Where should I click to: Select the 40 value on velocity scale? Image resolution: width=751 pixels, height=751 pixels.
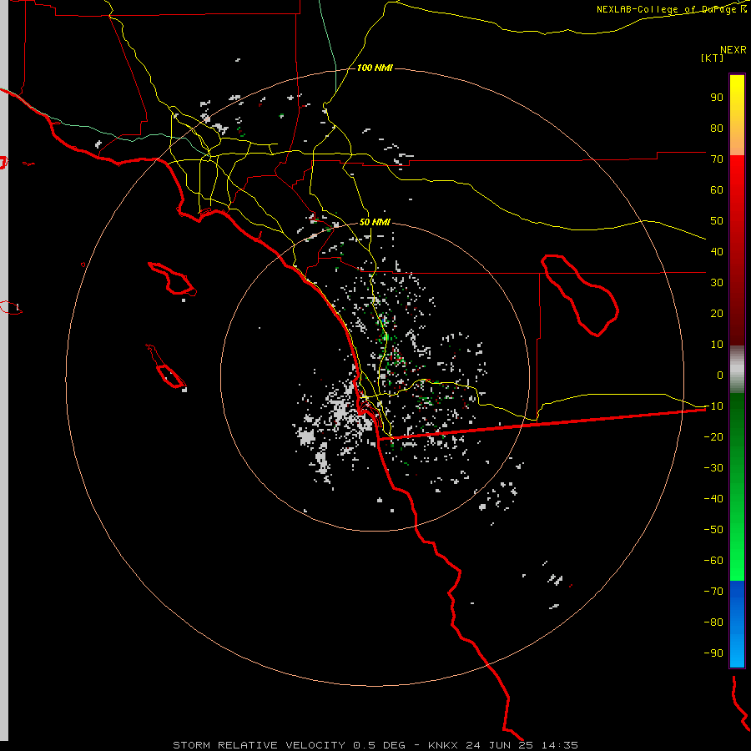(717, 252)
